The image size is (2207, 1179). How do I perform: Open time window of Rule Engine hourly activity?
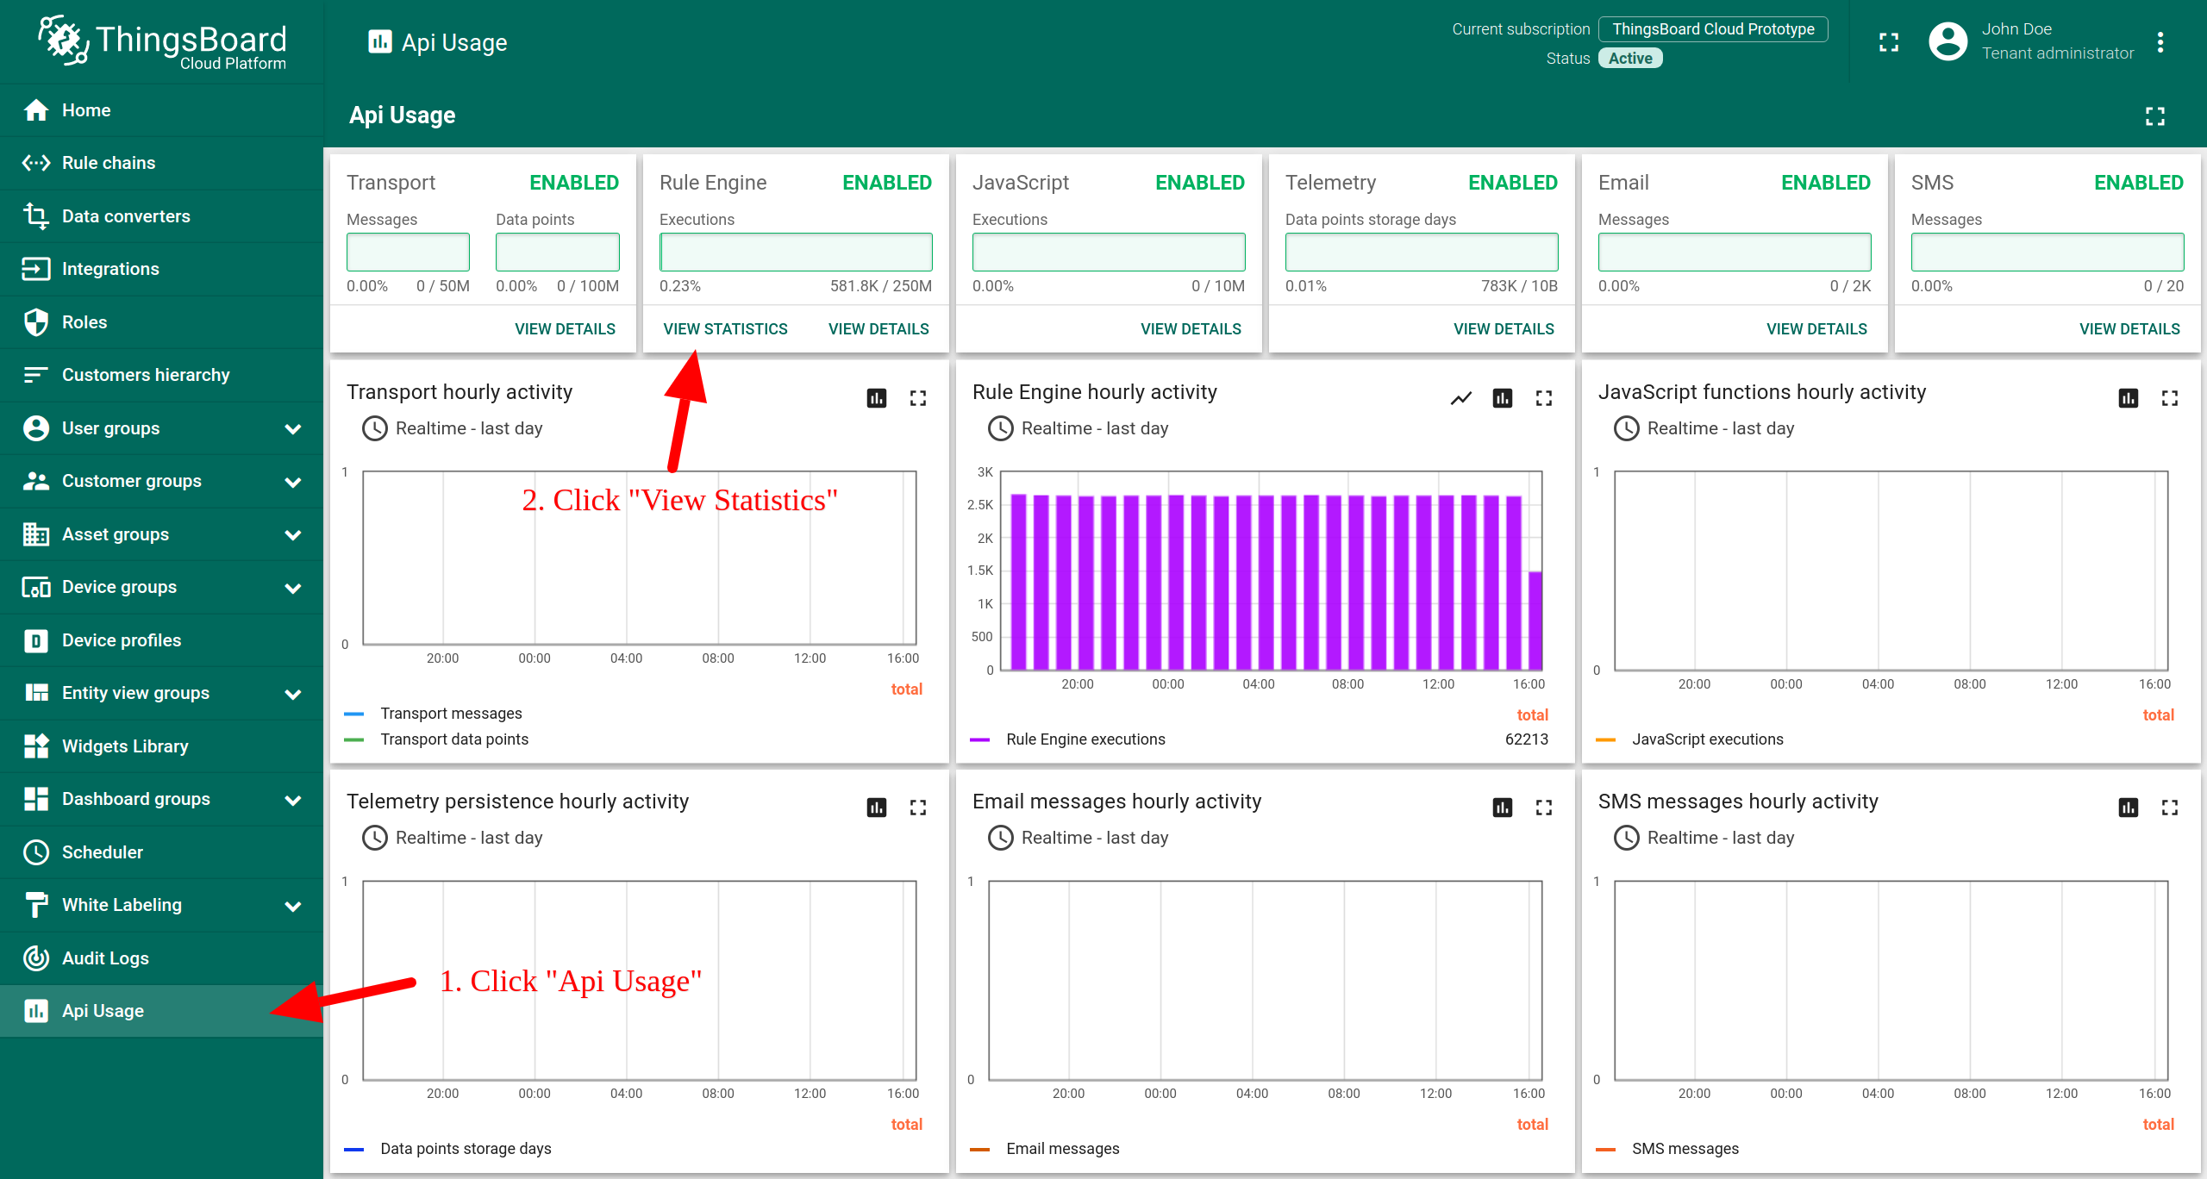1078,428
